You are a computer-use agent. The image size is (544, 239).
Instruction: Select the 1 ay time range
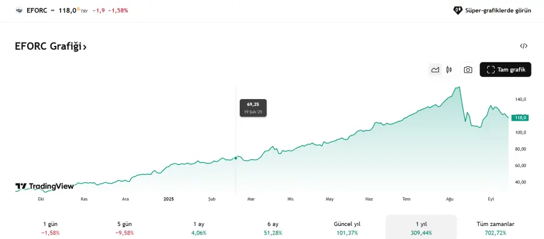click(x=199, y=228)
